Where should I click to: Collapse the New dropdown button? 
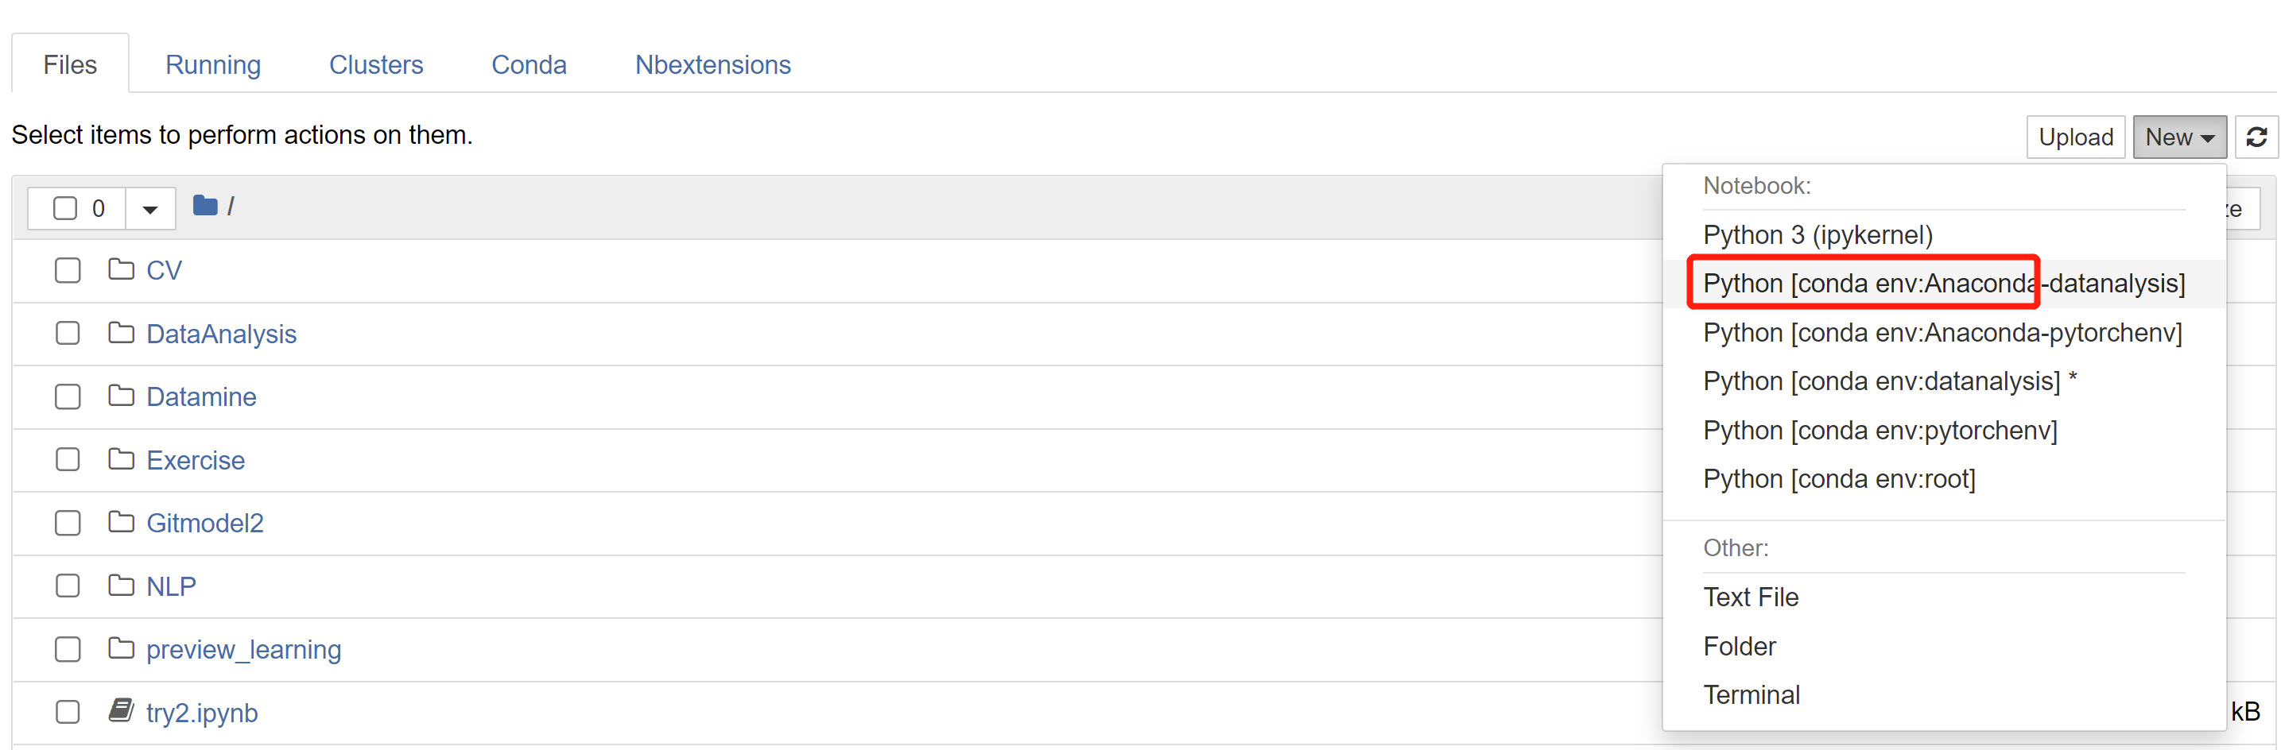pyautogui.click(x=2178, y=137)
